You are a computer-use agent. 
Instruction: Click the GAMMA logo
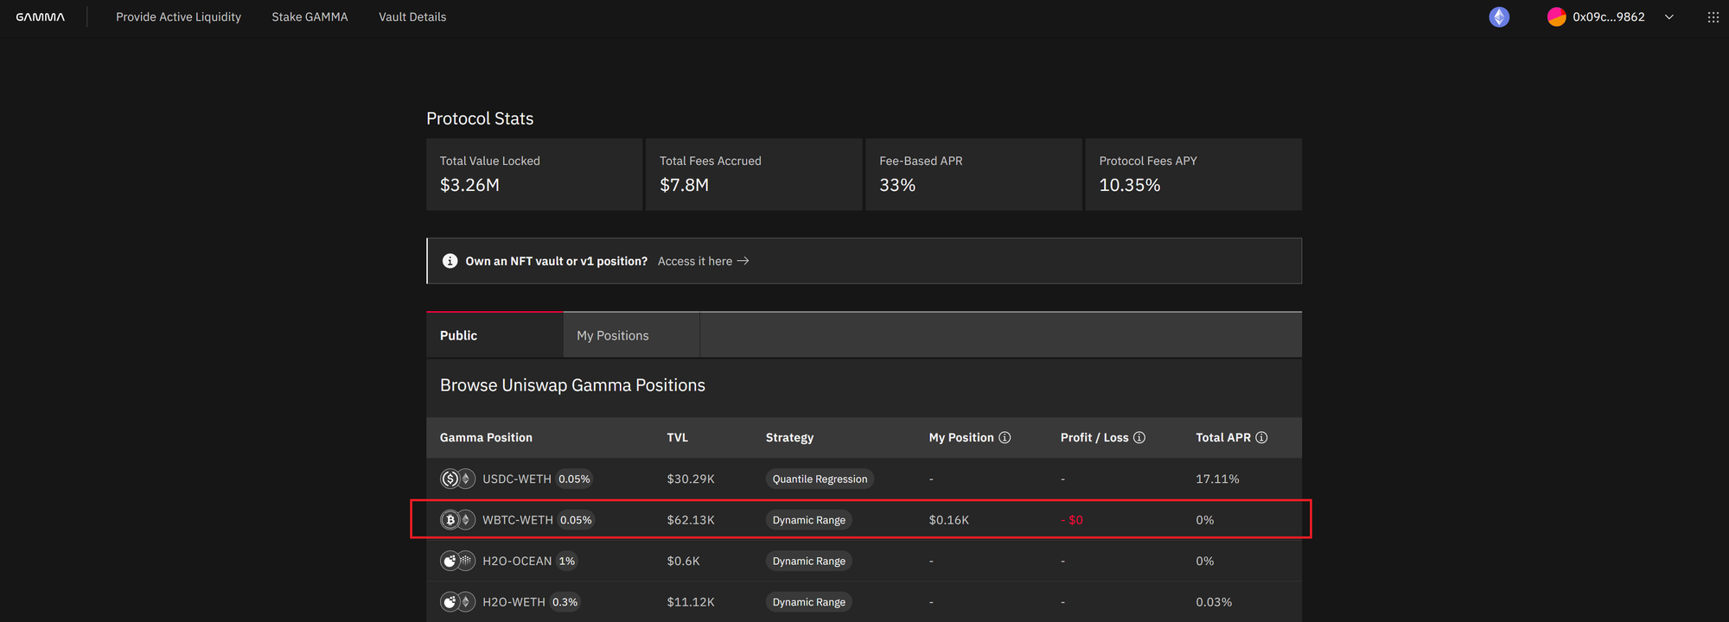pos(40,17)
